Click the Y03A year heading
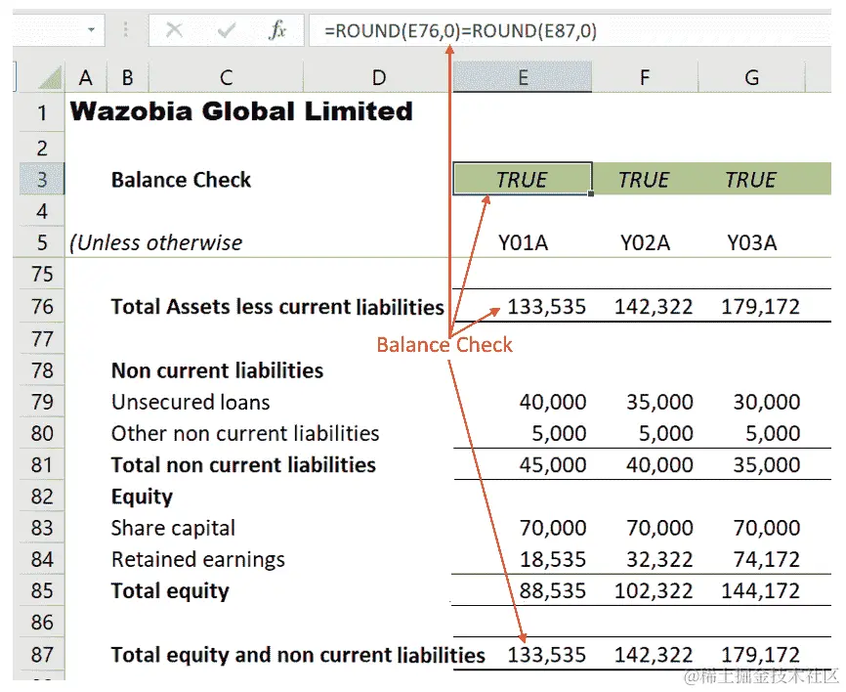This screenshot has height=692, width=846. tap(751, 243)
